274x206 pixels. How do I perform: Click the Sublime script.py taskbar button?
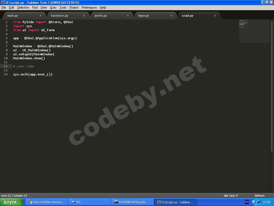point(175,202)
